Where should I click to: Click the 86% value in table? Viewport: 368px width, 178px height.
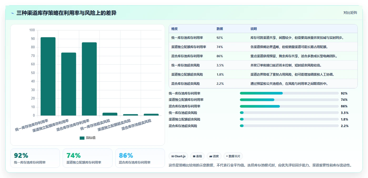point(220,56)
